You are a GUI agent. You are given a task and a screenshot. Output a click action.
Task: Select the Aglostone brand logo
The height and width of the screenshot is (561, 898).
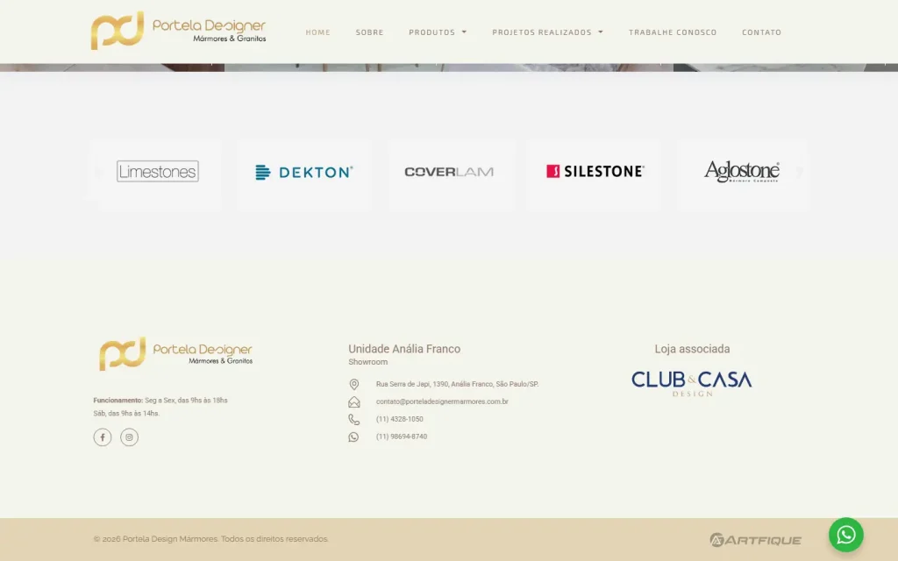click(742, 171)
